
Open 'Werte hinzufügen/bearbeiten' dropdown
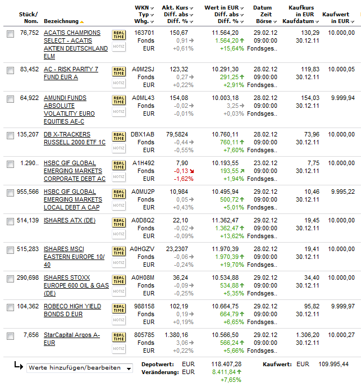click(80, 368)
